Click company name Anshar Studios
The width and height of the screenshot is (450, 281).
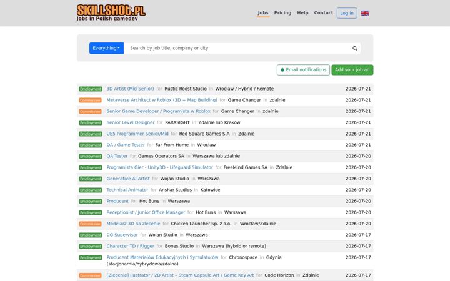(x=175, y=190)
